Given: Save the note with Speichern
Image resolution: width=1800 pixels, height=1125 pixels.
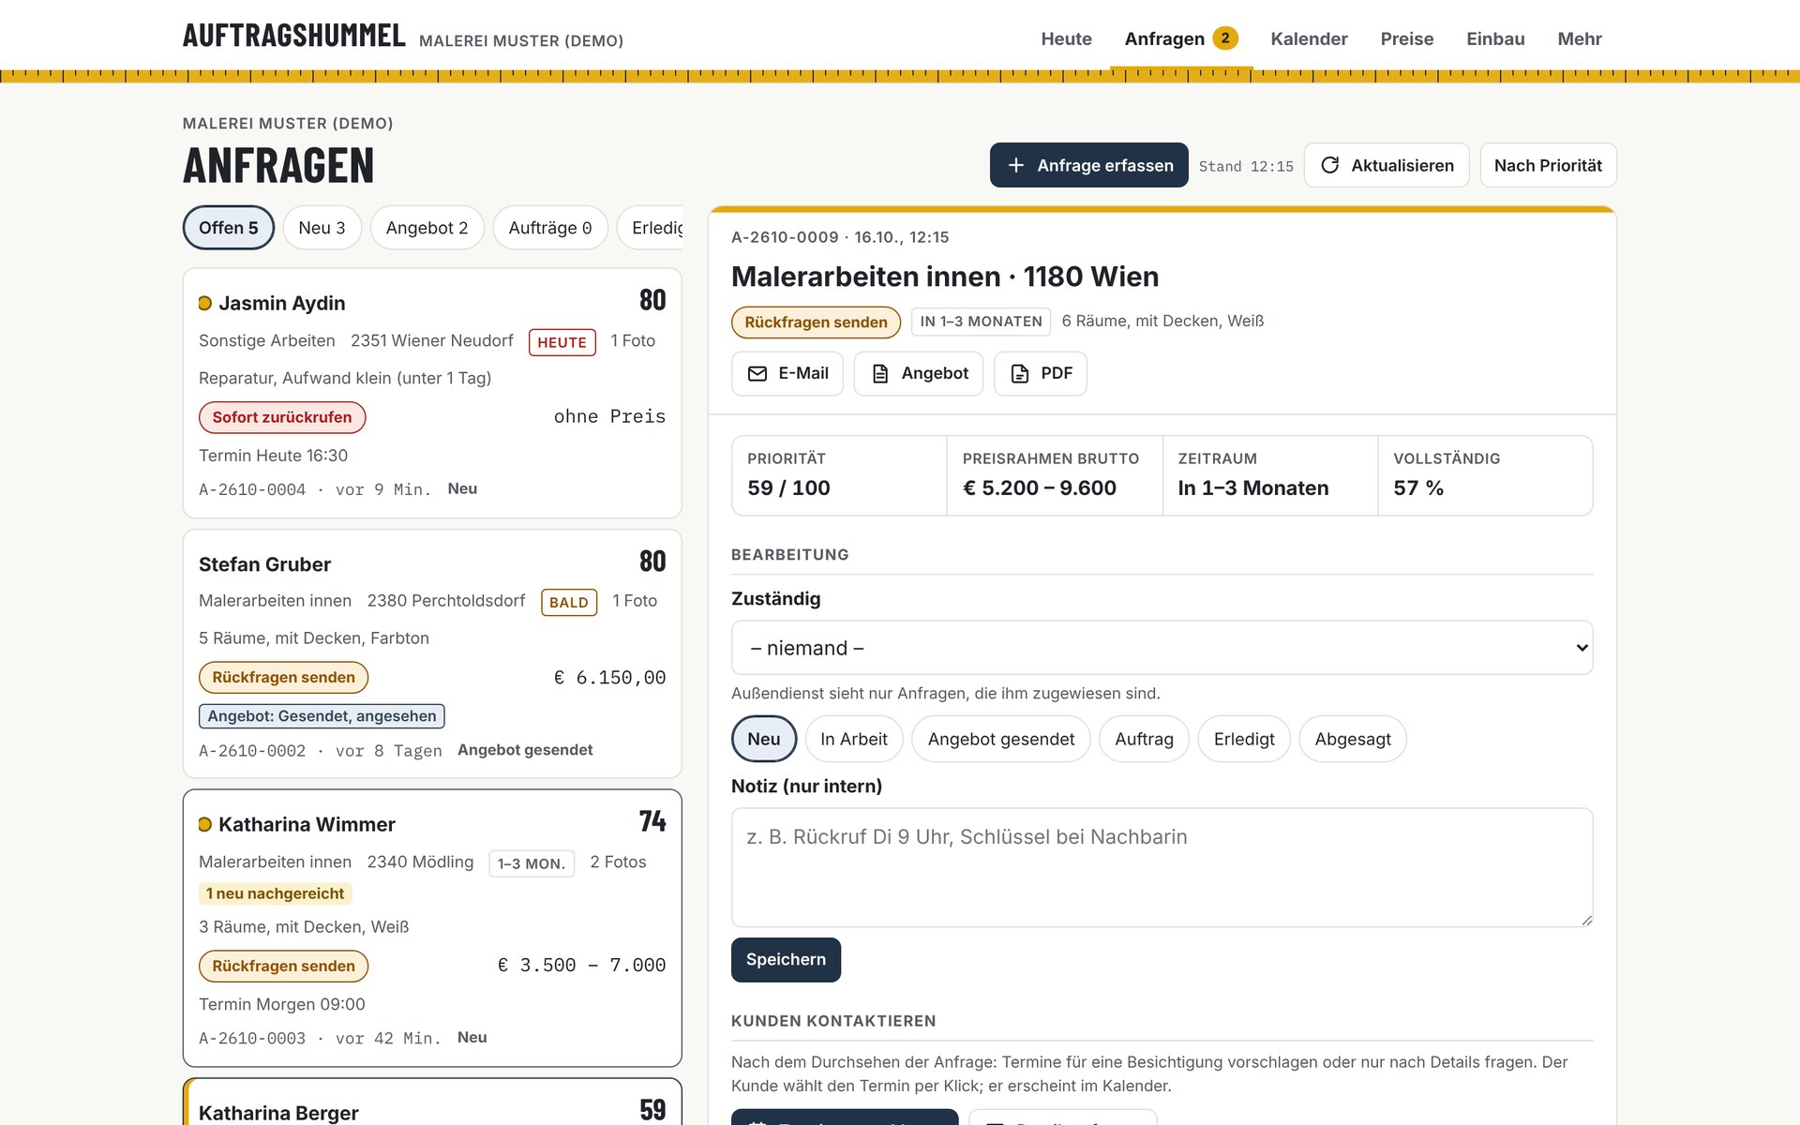Looking at the screenshot, I should pyautogui.click(x=786, y=960).
